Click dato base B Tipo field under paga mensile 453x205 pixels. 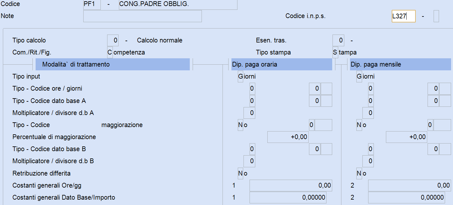pos(371,149)
